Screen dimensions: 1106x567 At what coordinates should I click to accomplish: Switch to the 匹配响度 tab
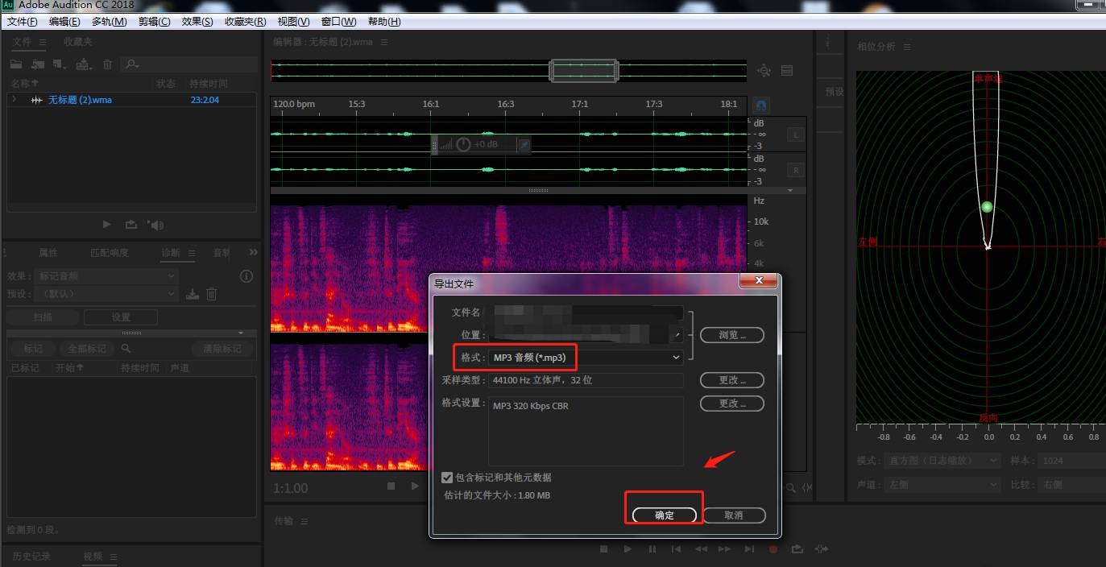(x=109, y=252)
